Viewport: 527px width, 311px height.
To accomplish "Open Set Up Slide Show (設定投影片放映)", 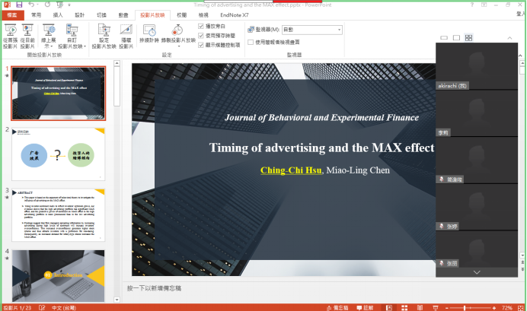I will pos(104,36).
